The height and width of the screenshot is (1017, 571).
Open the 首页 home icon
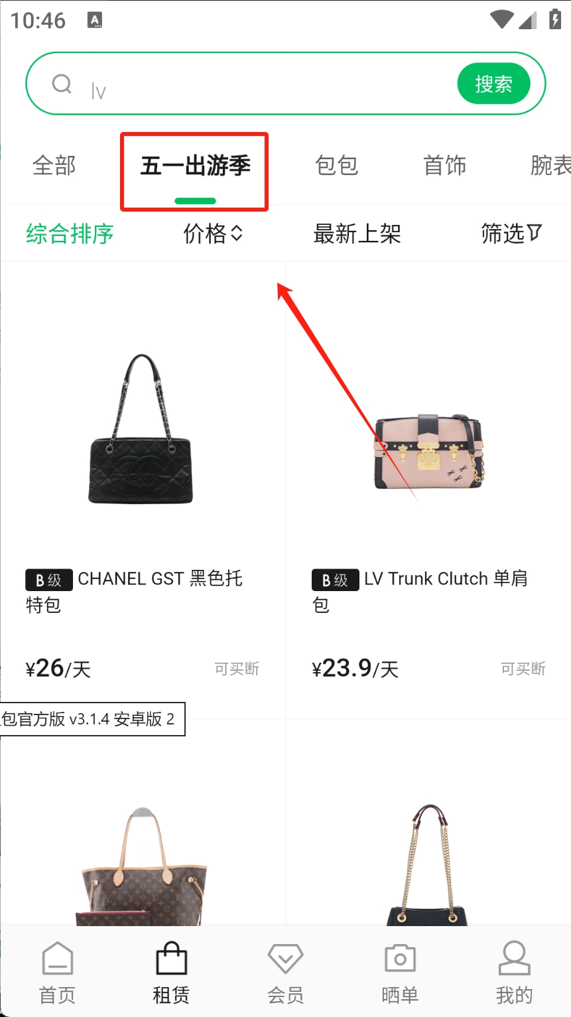click(x=58, y=959)
